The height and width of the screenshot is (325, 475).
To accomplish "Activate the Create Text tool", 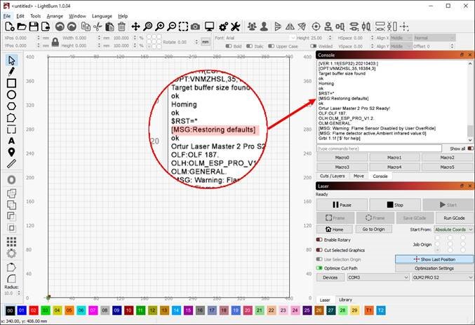I will tap(11, 141).
